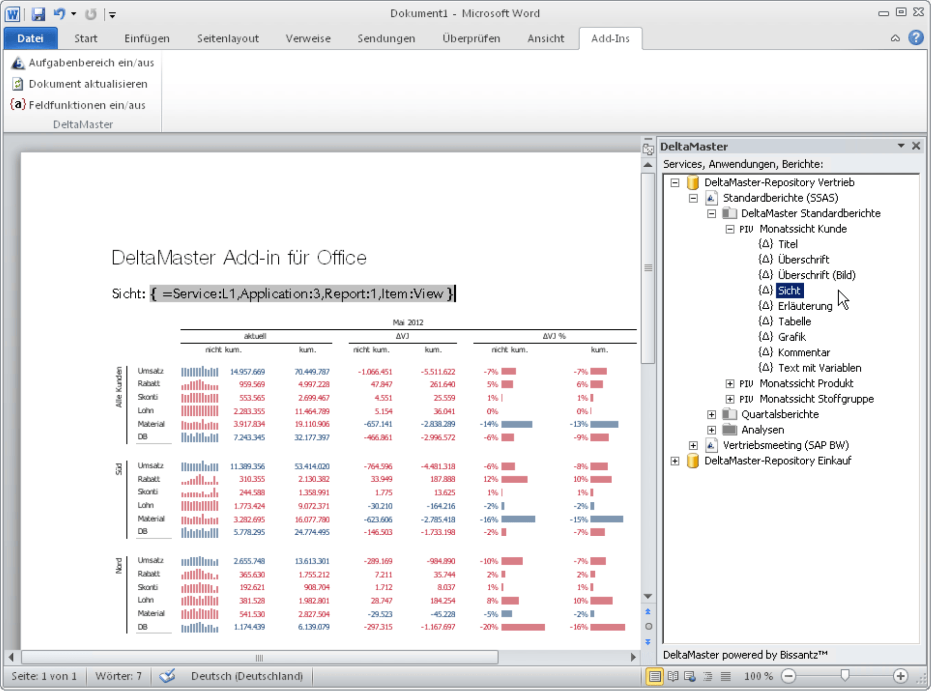Click the Word Help question mark icon
This screenshot has width=931, height=691.
916,37
